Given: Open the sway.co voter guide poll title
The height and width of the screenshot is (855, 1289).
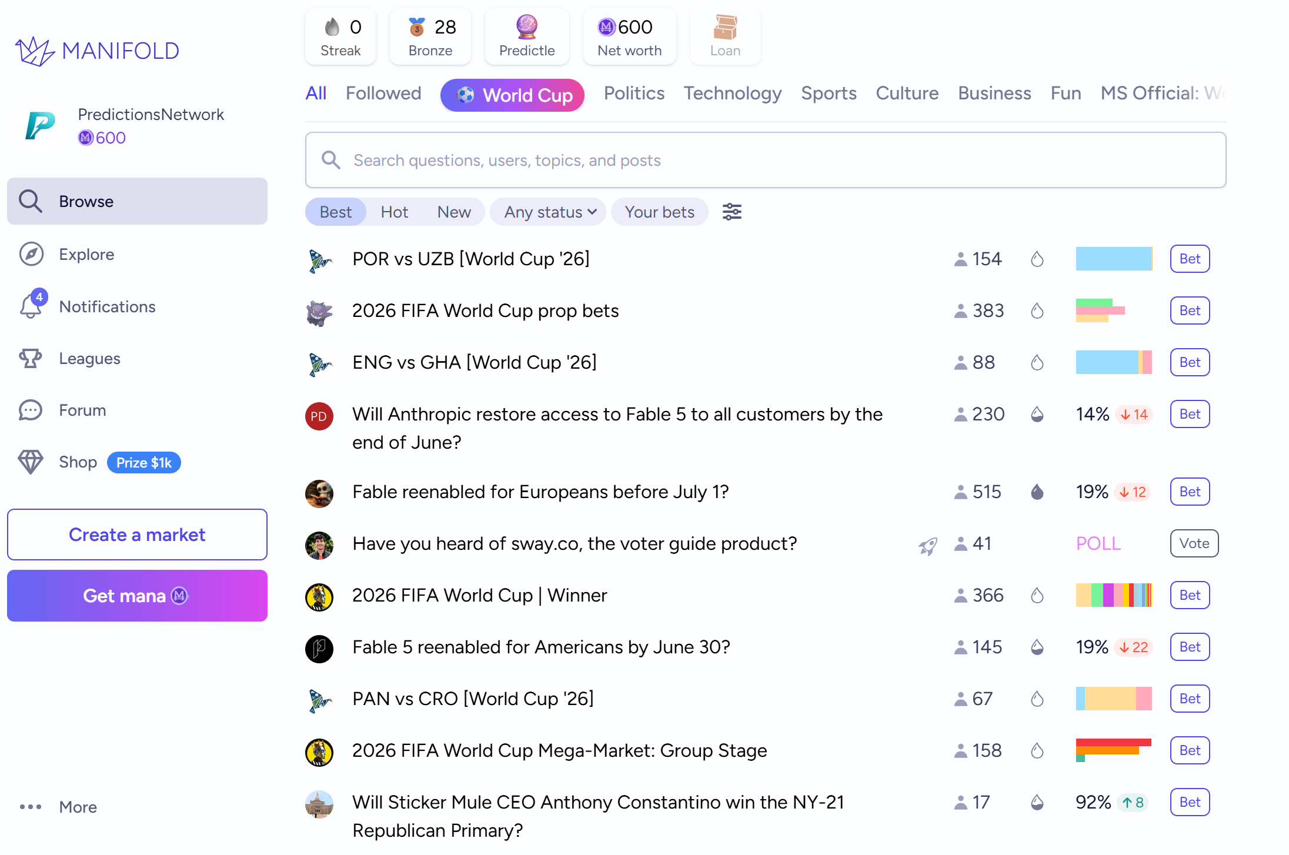Looking at the screenshot, I should click(575, 543).
